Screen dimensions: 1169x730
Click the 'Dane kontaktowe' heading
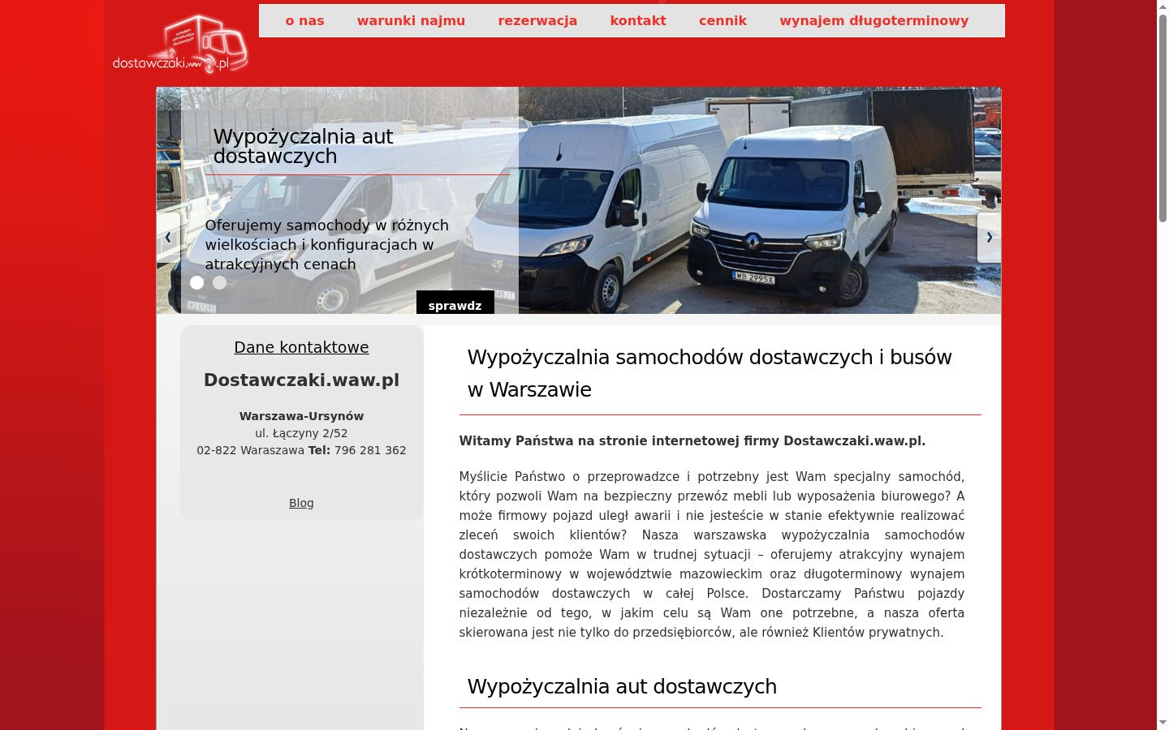point(301,347)
